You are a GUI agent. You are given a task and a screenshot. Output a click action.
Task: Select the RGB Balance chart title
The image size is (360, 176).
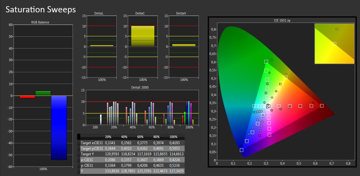[40, 22]
